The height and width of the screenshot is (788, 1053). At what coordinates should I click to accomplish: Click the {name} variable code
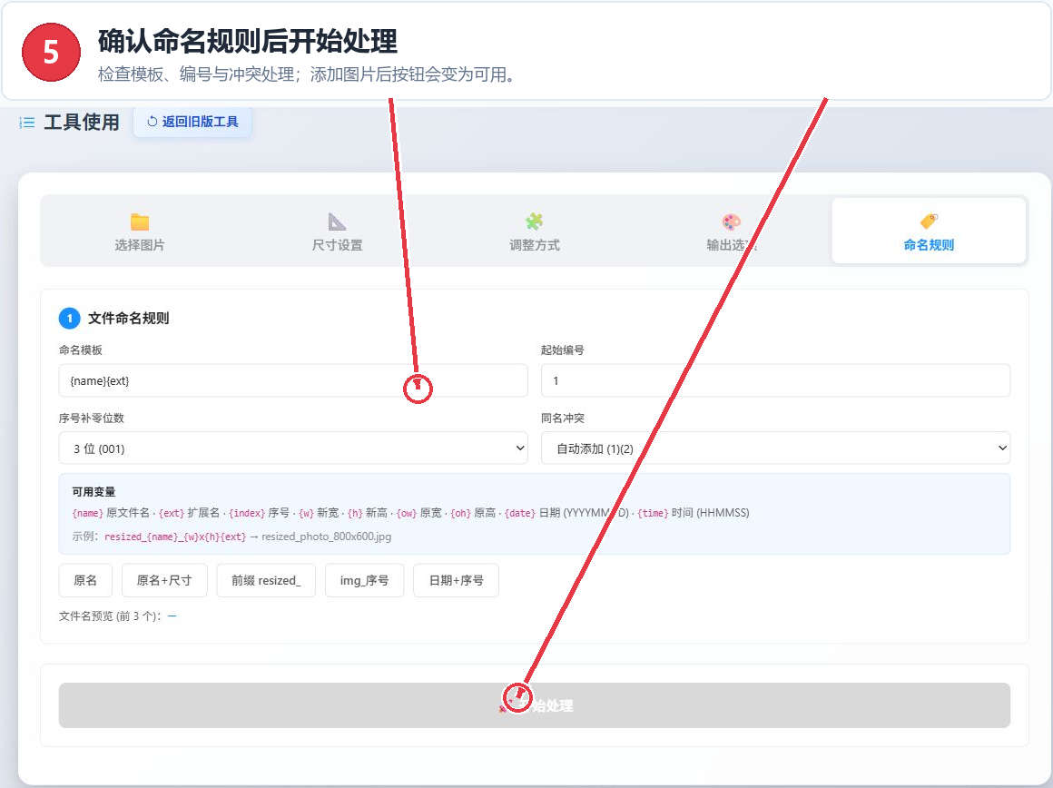(88, 513)
